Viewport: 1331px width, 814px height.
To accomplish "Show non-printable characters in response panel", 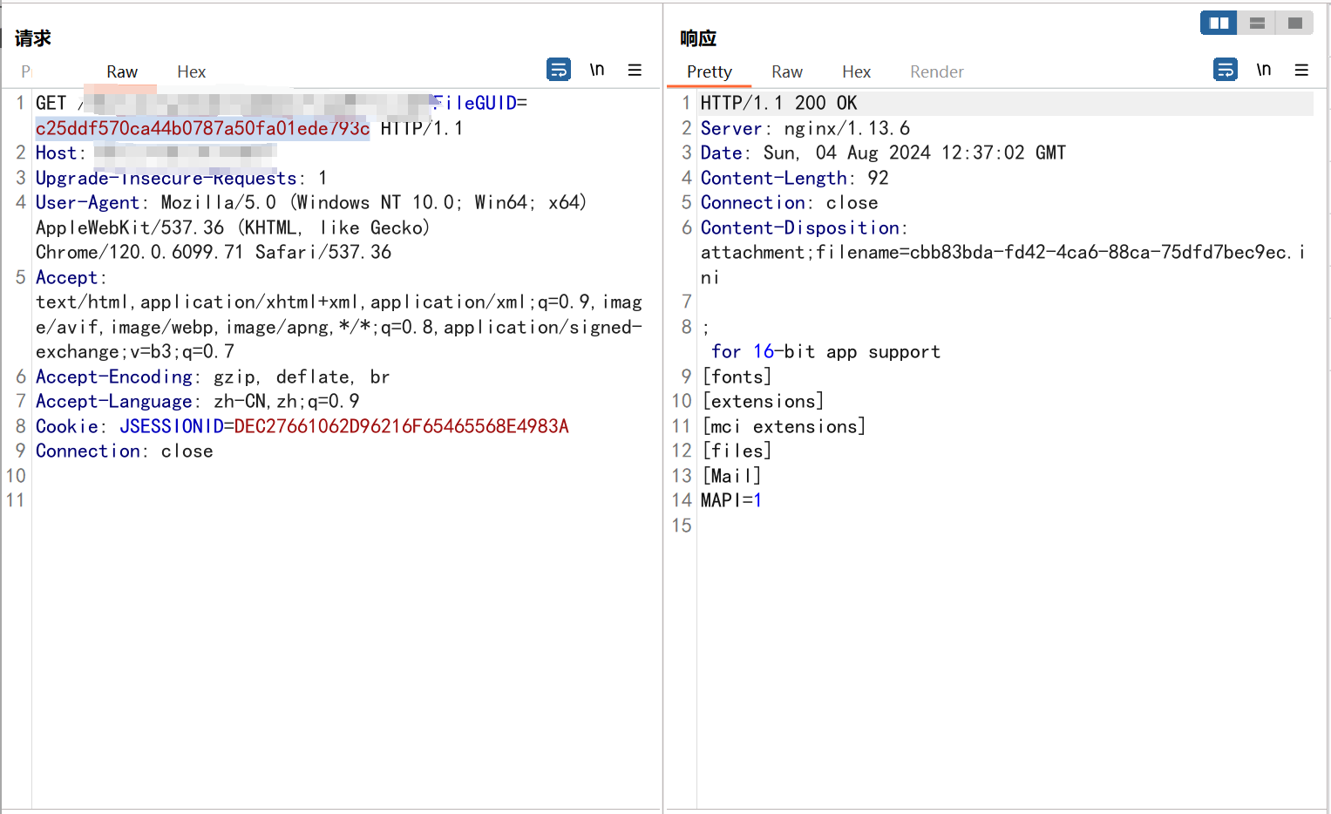I will (x=1264, y=70).
